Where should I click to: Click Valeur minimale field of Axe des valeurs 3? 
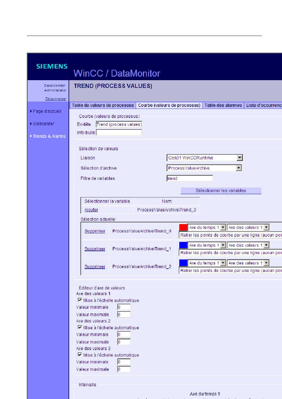tap(124, 362)
